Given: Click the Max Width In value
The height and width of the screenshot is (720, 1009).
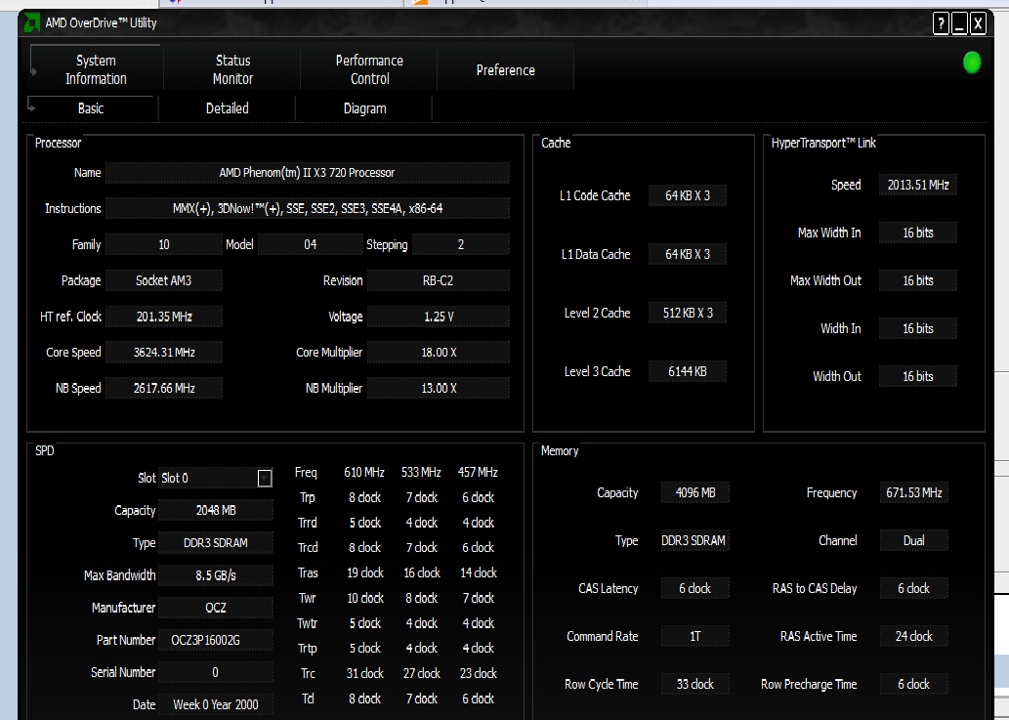Looking at the screenshot, I should point(917,233).
